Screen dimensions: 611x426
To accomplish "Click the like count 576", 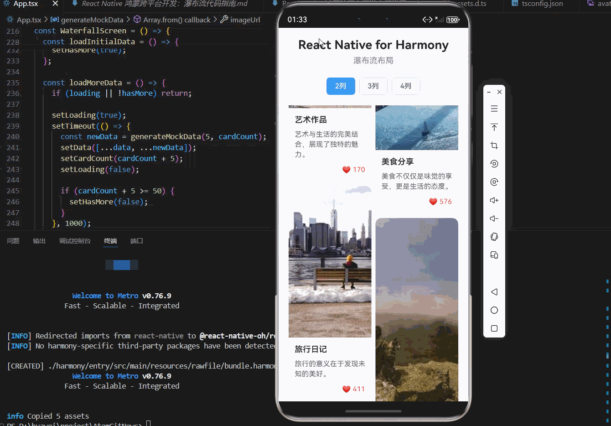I will (x=445, y=202).
